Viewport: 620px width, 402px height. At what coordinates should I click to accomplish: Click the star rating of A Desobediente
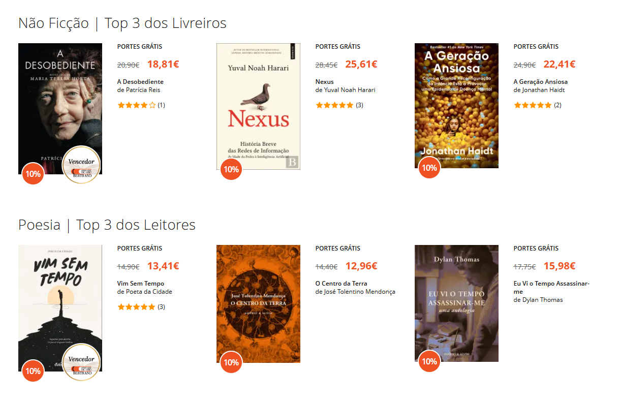tap(136, 105)
